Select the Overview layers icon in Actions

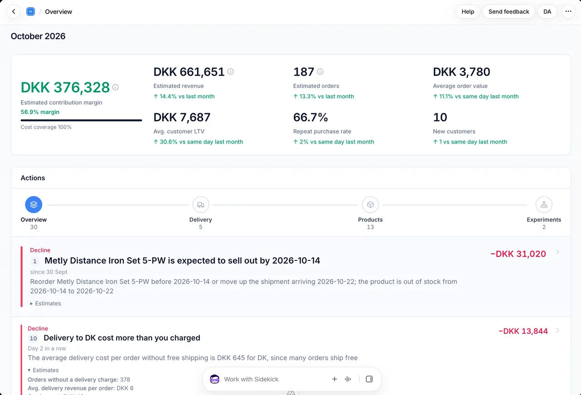(x=34, y=205)
